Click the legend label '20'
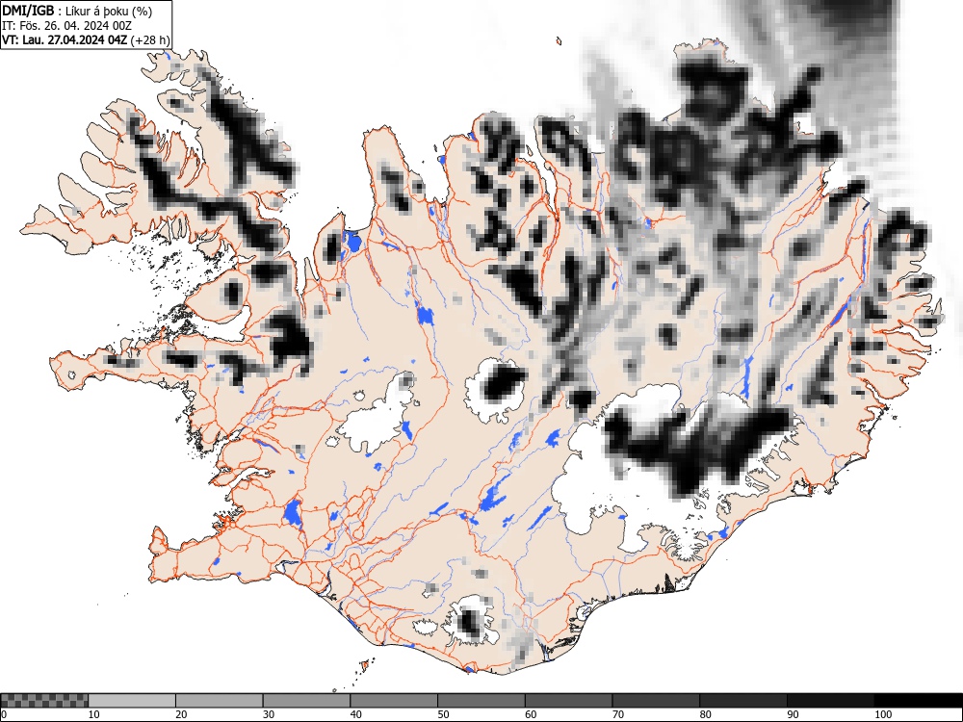The height and width of the screenshot is (722, 963). (x=181, y=714)
